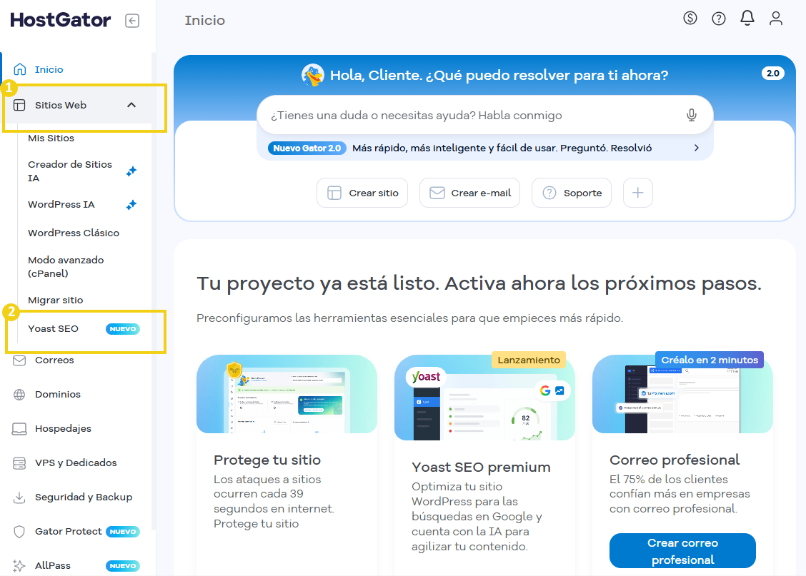806x576 pixels.
Task: Click the Crear e-mail button
Action: click(x=470, y=193)
